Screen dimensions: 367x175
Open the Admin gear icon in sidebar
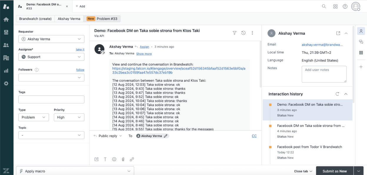click(x=6, y=83)
